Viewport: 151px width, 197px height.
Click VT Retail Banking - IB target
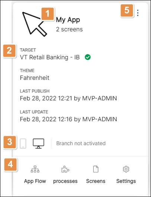[50, 57]
